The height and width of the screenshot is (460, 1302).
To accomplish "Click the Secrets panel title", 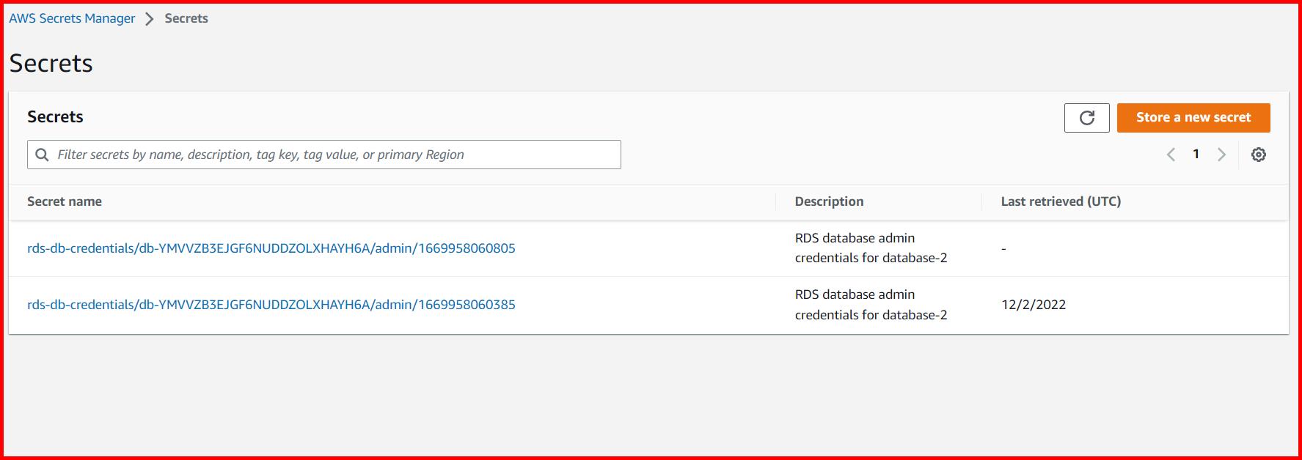I will coord(55,116).
